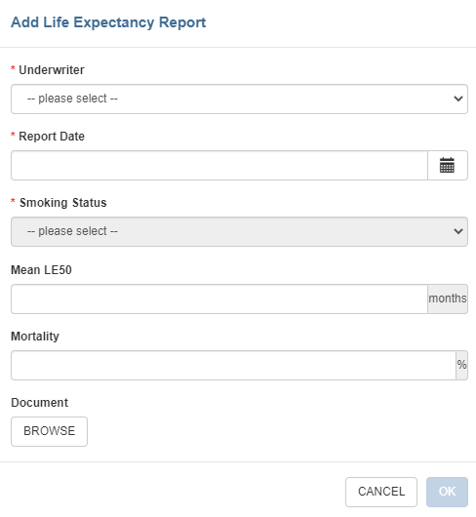Image resolution: width=476 pixels, height=517 pixels.
Task: Click the CANCEL button
Action: tap(381, 492)
